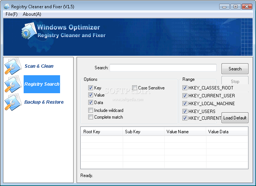Minimize the Registry Cleaner window
The height and width of the screenshot is (186, 256).
click(224, 7)
